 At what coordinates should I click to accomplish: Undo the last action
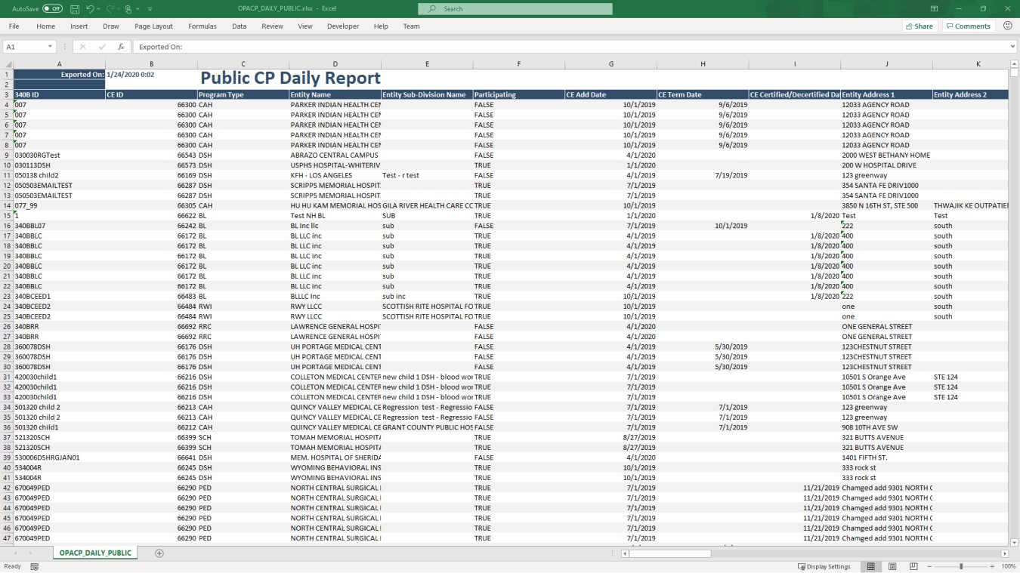90,9
